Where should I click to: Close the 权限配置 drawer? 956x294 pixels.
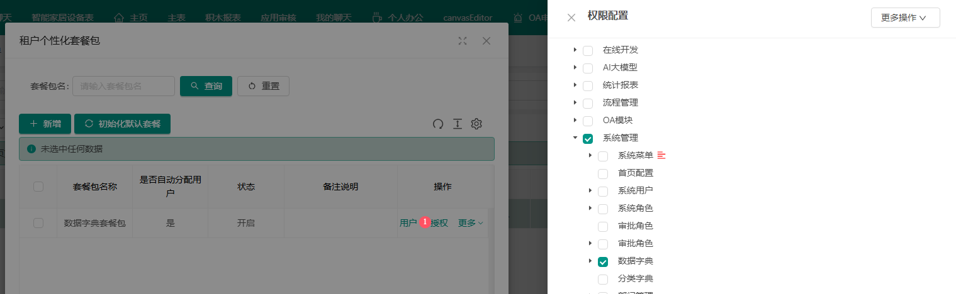[571, 18]
